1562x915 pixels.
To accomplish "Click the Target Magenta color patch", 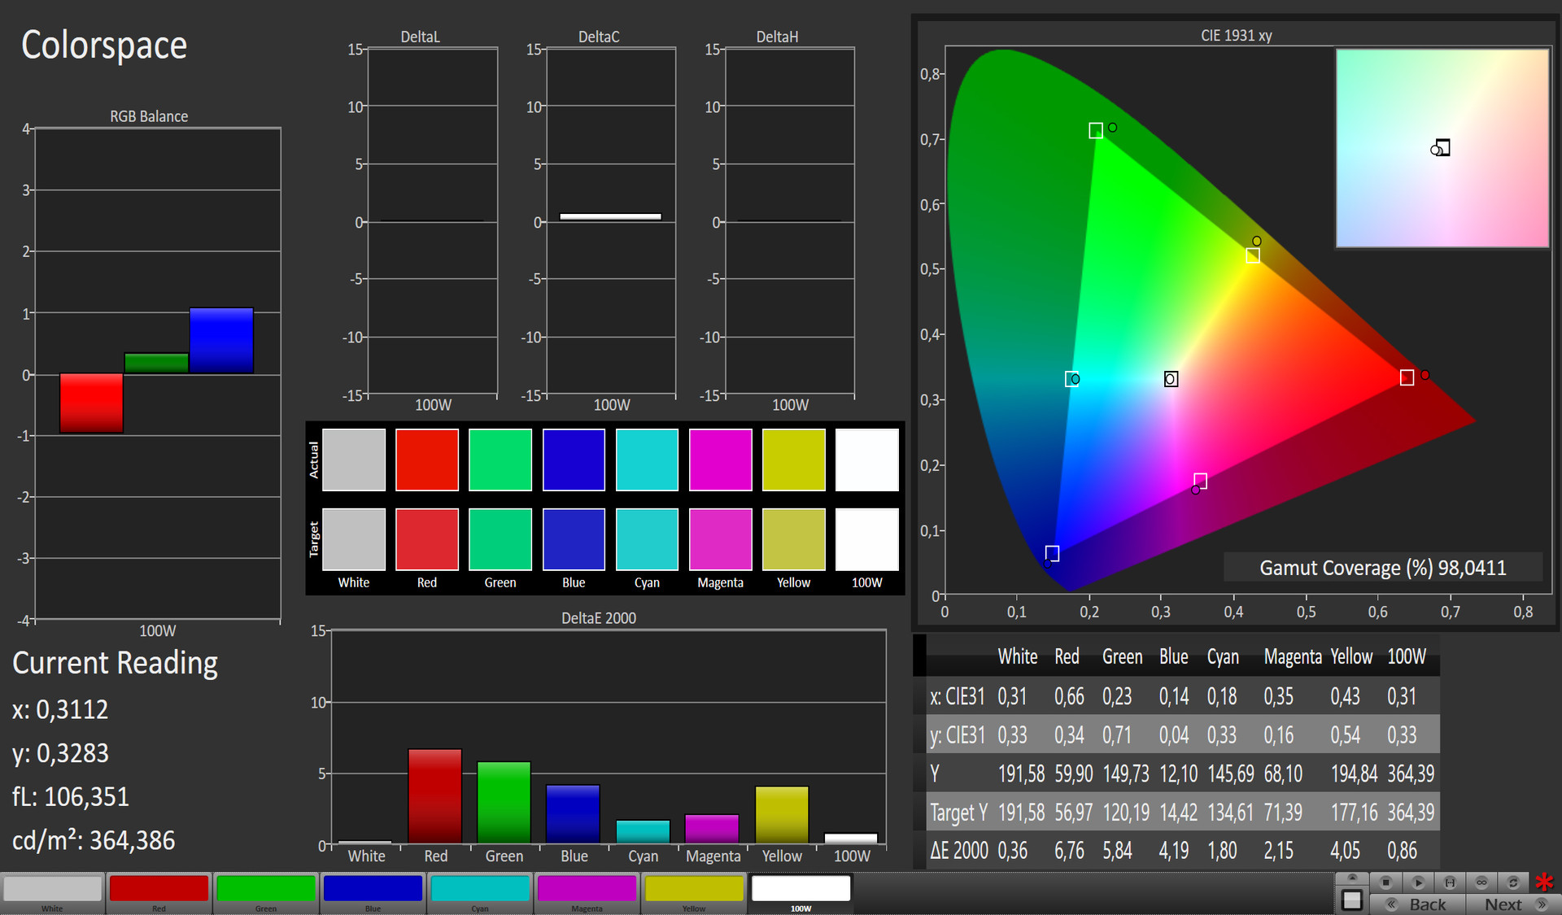I will [720, 539].
